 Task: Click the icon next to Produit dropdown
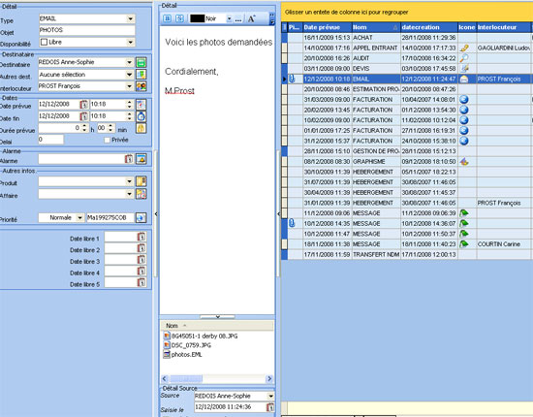pos(141,181)
